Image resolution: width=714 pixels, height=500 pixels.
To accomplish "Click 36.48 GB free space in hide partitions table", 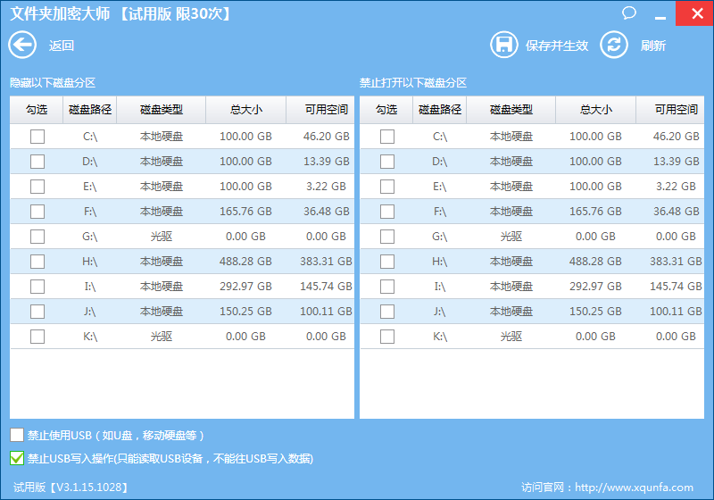I will pyautogui.click(x=326, y=212).
